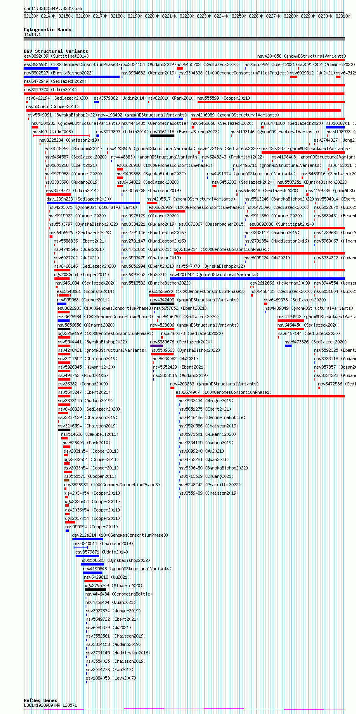Viewport: 356px width, 714px height.
Task: Select nsv6029618 (Wu2021) label
Action: 107,578
